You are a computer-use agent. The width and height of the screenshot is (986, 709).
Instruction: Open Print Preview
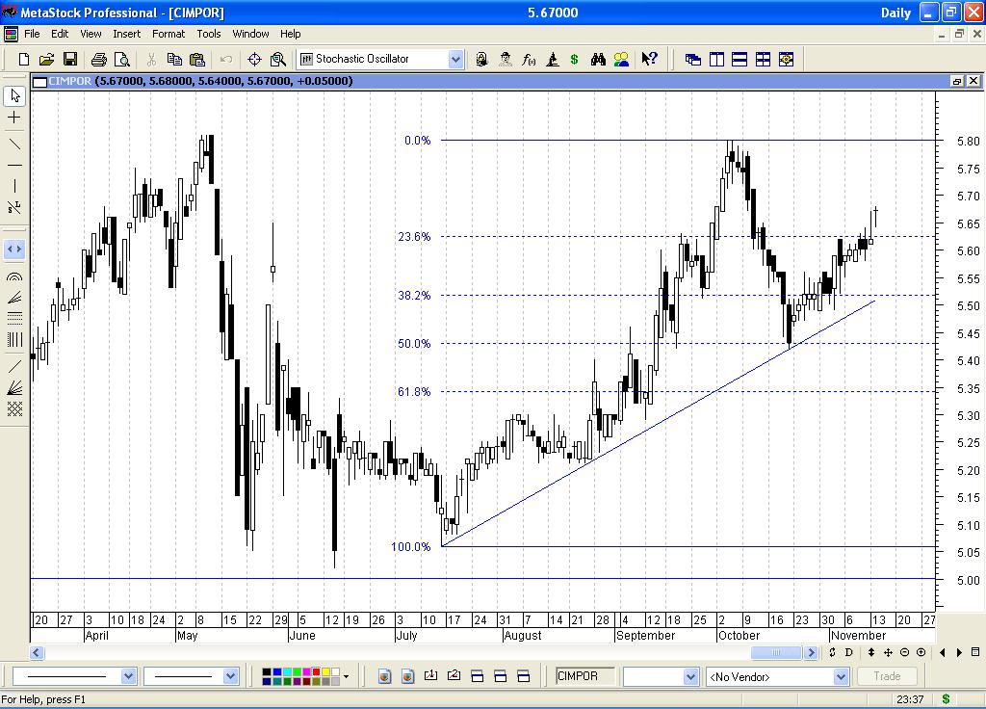[x=122, y=59]
